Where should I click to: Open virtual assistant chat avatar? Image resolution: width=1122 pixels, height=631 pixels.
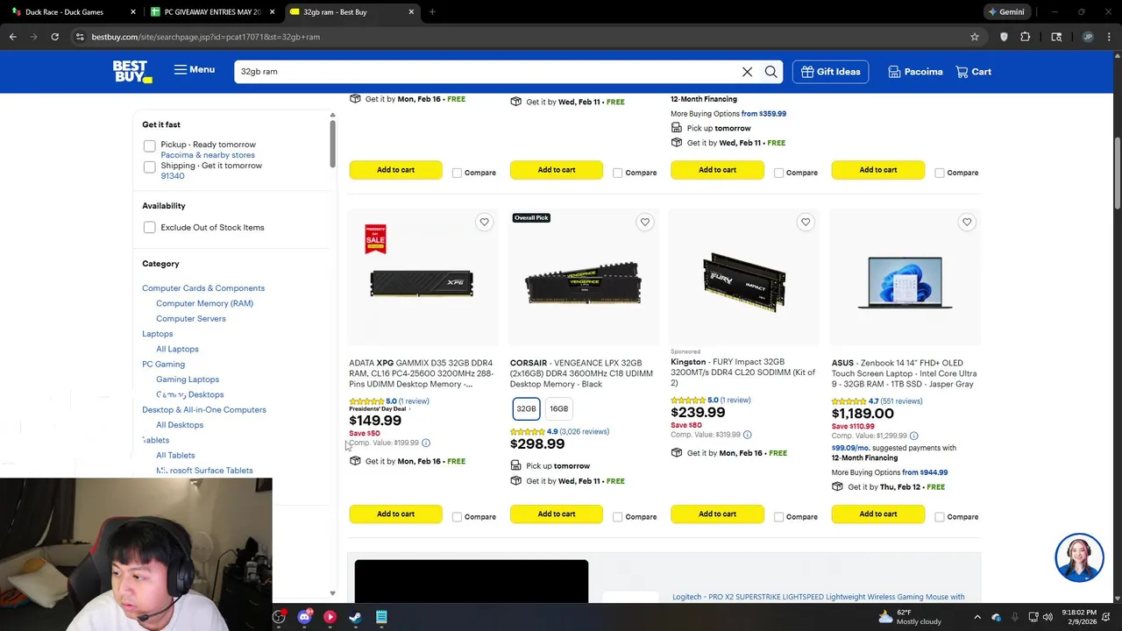(1079, 557)
